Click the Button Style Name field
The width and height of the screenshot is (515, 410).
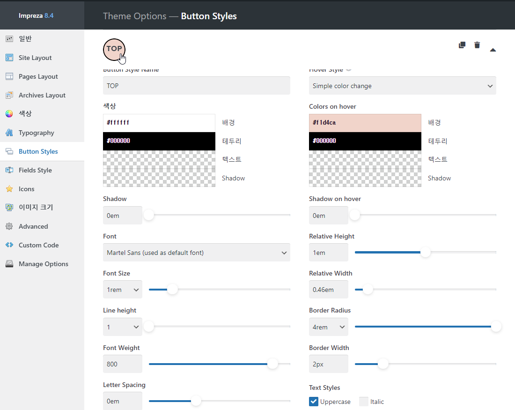(x=197, y=85)
